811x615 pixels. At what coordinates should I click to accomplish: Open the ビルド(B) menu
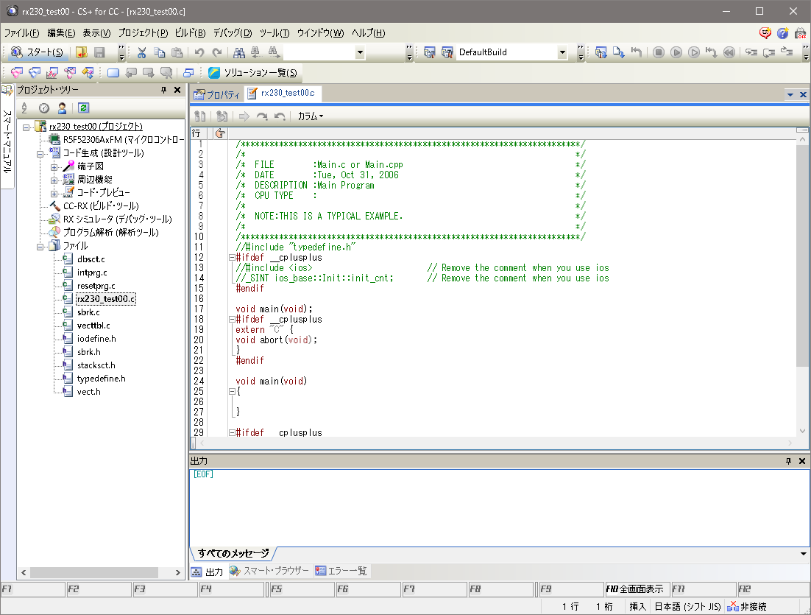tap(191, 33)
